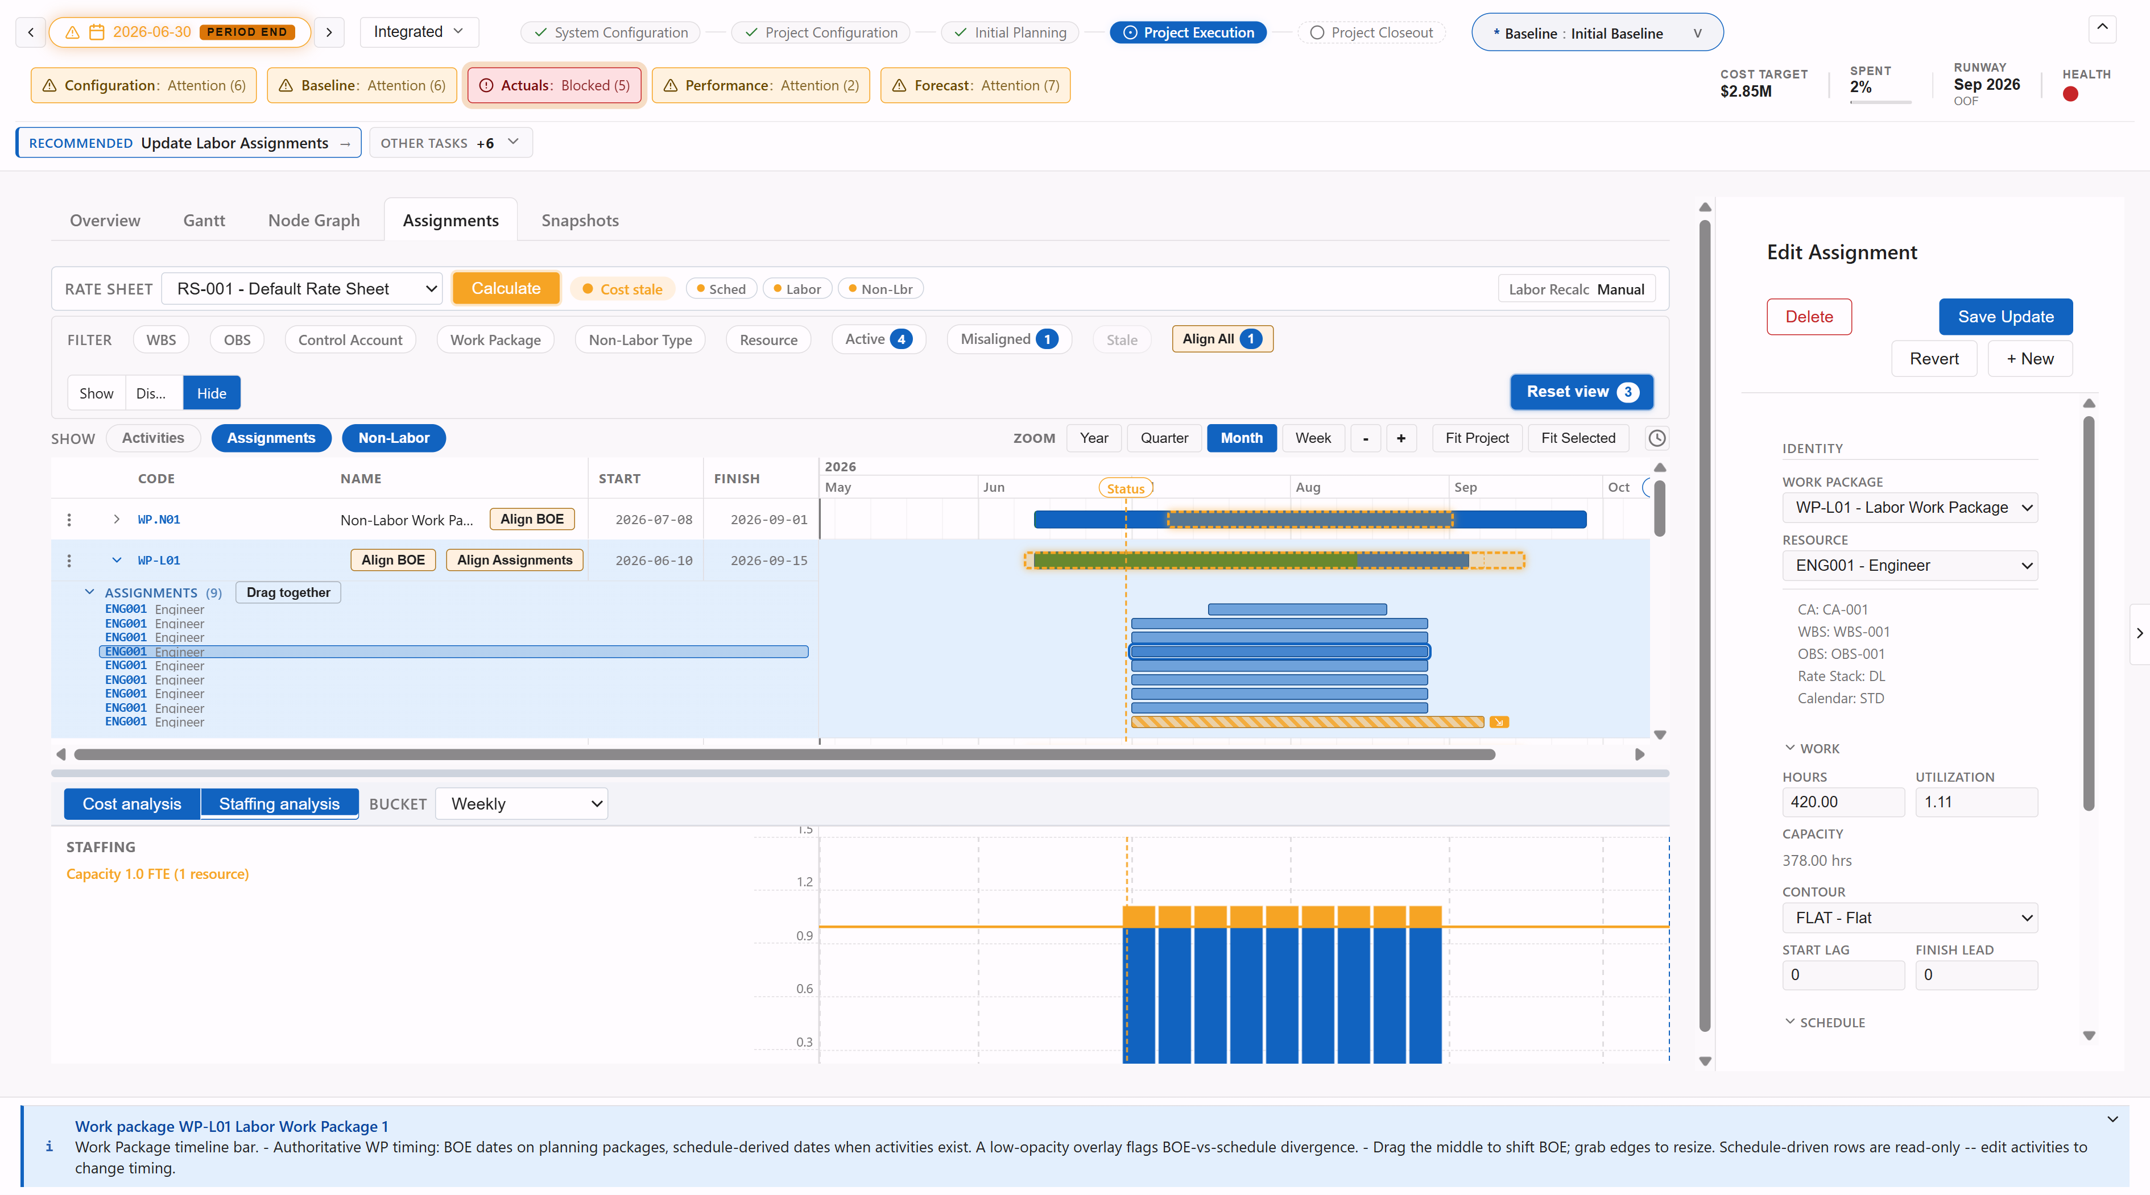Click the Calculate button
Image resolution: width=2150 pixels, height=1195 pixels.
pyautogui.click(x=506, y=289)
